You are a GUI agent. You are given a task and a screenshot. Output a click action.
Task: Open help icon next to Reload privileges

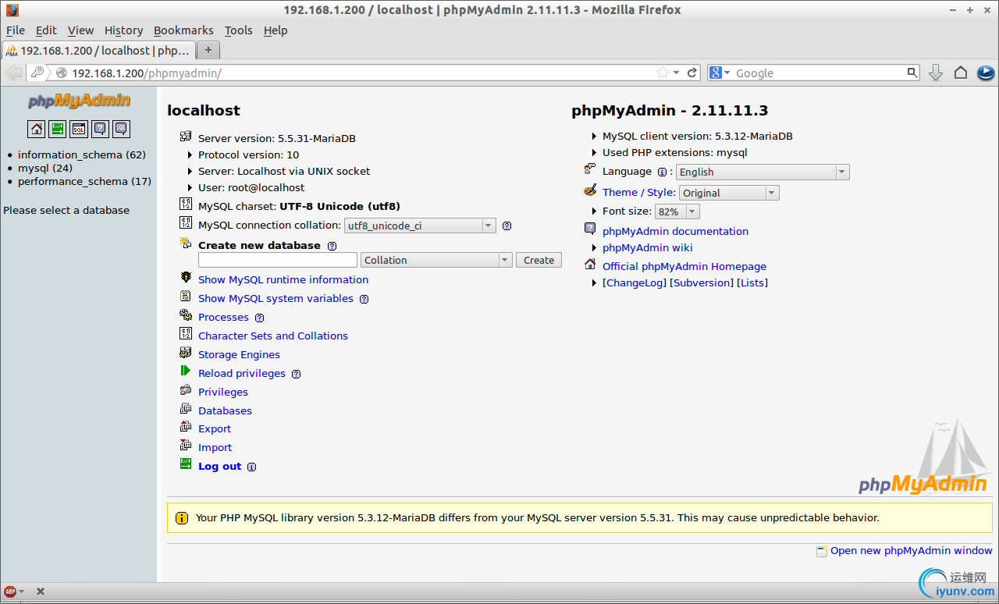pos(296,374)
